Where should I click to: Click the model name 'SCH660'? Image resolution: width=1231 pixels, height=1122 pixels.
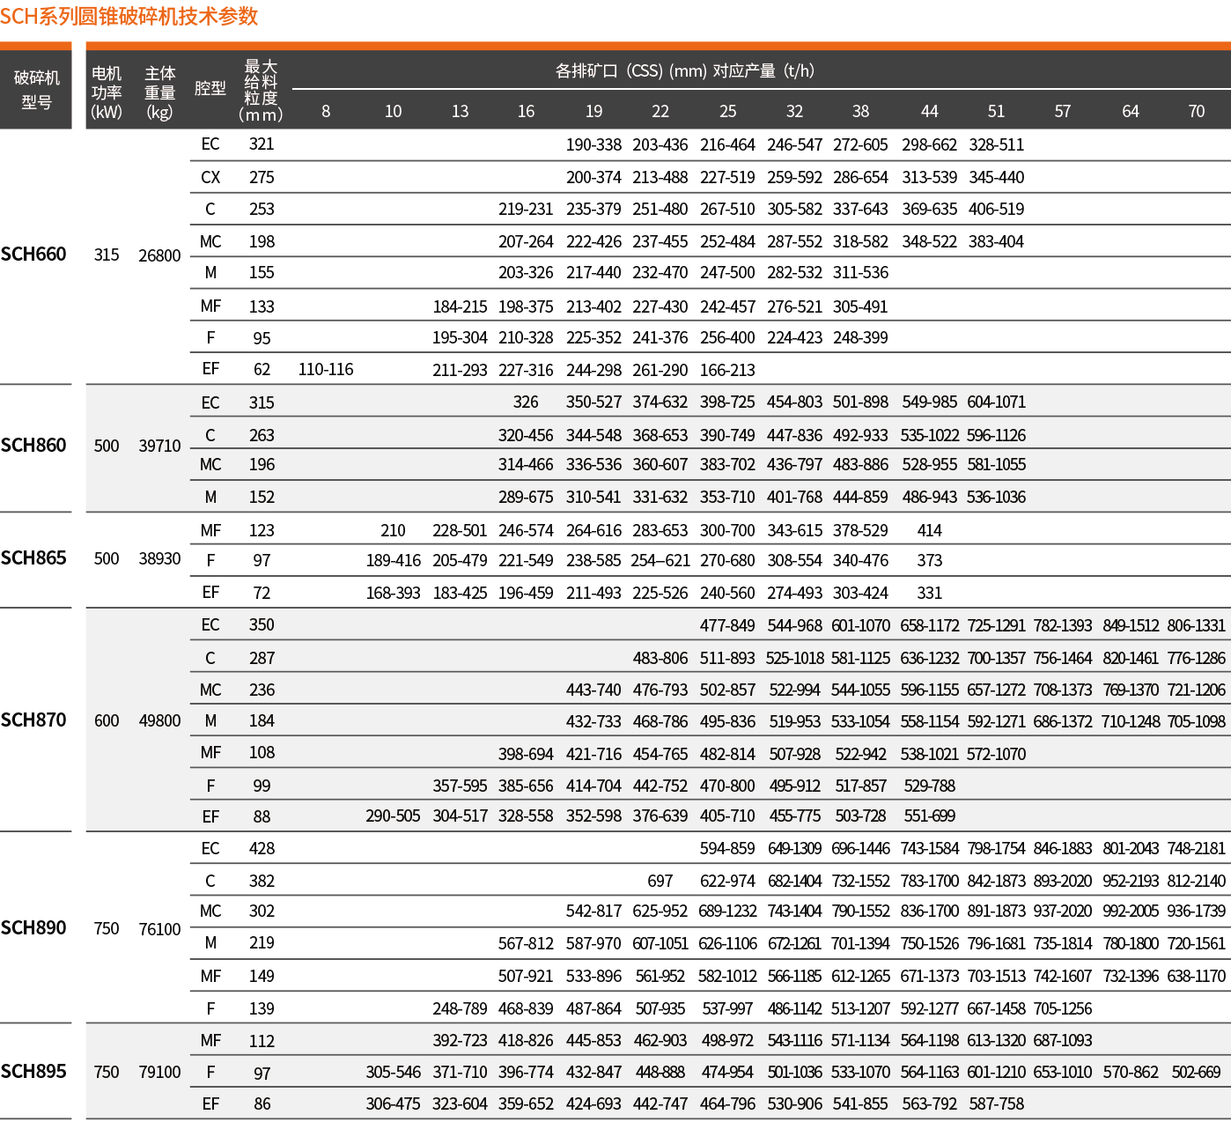(33, 255)
